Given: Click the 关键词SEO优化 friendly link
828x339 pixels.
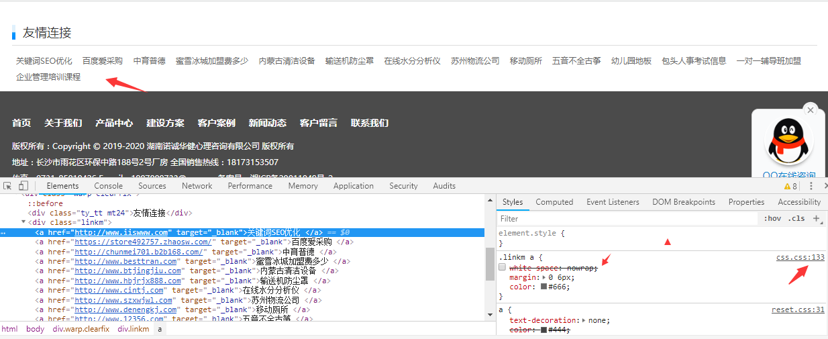Looking at the screenshot, I should (x=44, y=60).
